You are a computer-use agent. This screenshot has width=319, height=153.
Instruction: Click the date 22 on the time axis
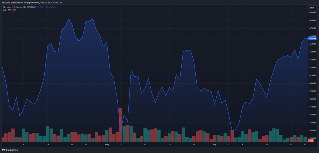72,145
